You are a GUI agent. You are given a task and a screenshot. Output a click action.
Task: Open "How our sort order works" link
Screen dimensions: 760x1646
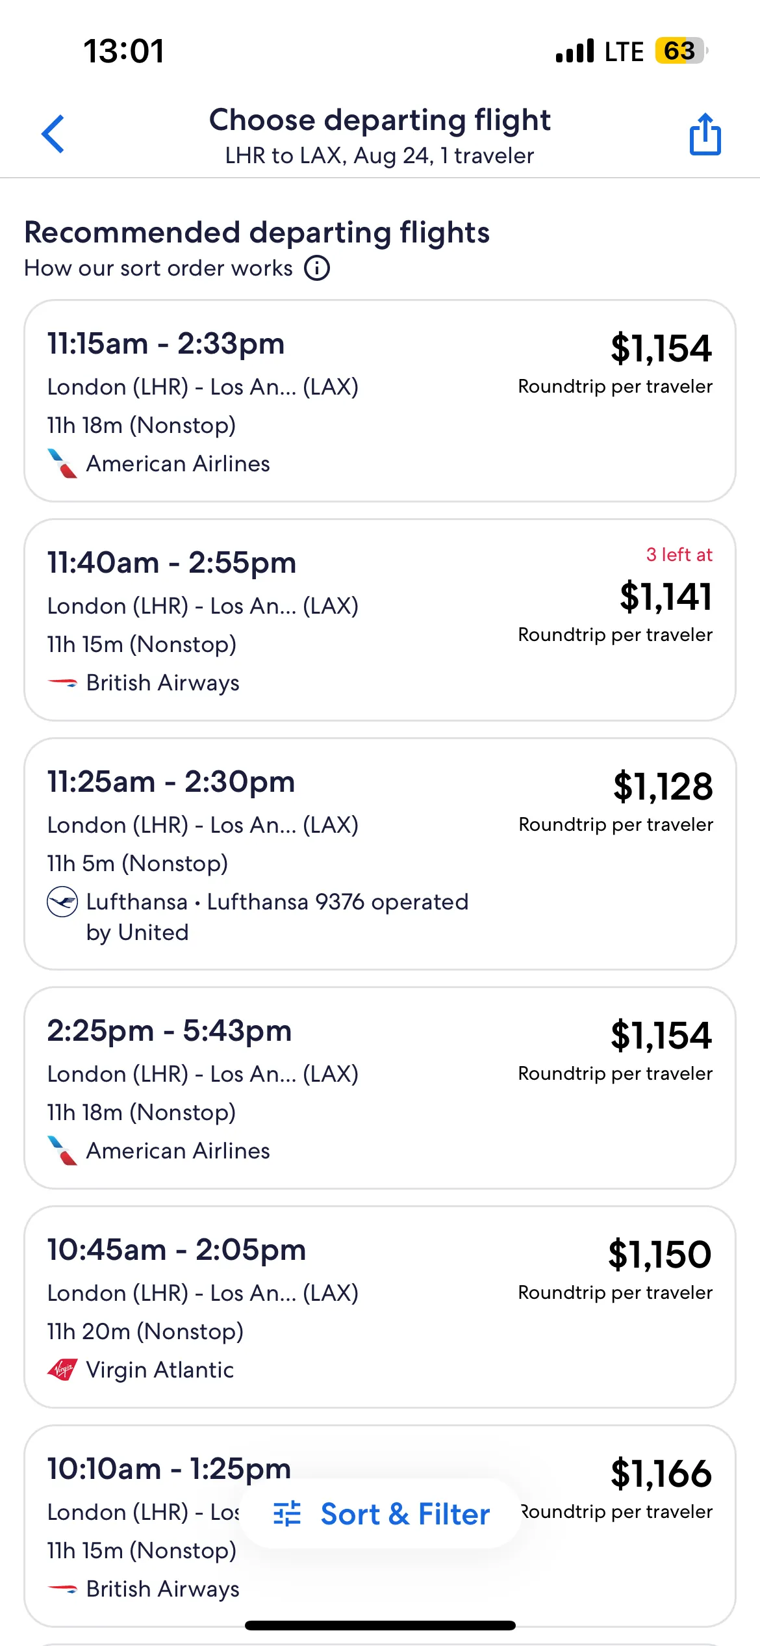158,268
